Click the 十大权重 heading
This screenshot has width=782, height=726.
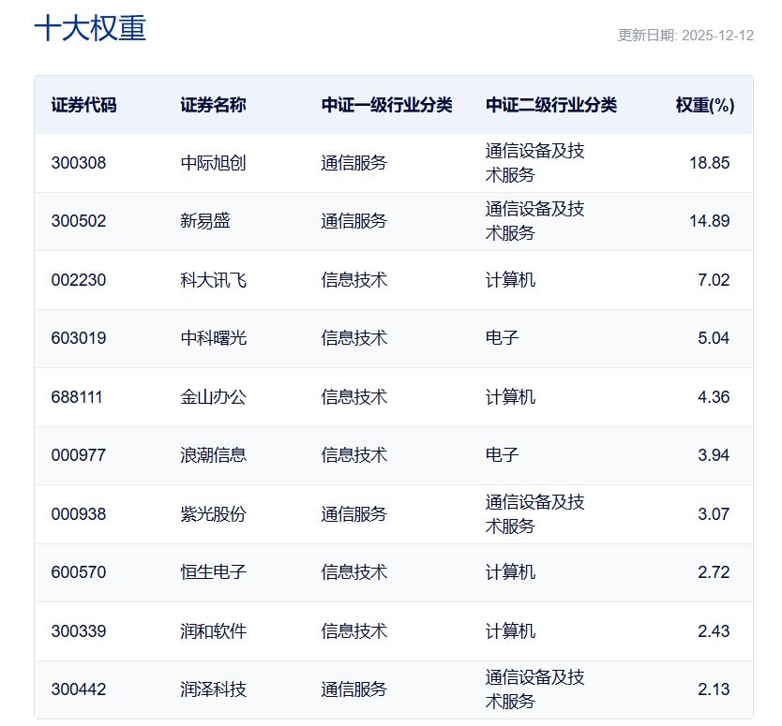(90, 28)
